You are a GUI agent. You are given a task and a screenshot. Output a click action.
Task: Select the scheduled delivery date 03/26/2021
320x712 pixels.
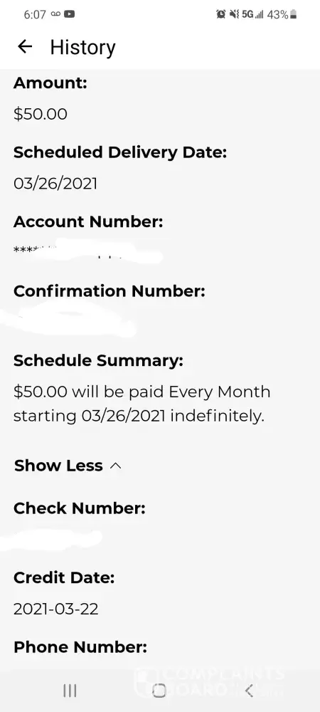tap(55, 184)
